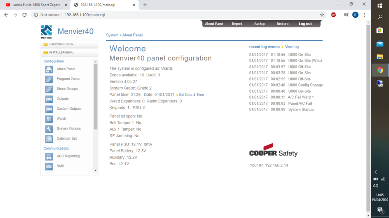Screen dimensions: 389x218
Task: Select the Shunt Groups icon
Action: tap(49, 89)
